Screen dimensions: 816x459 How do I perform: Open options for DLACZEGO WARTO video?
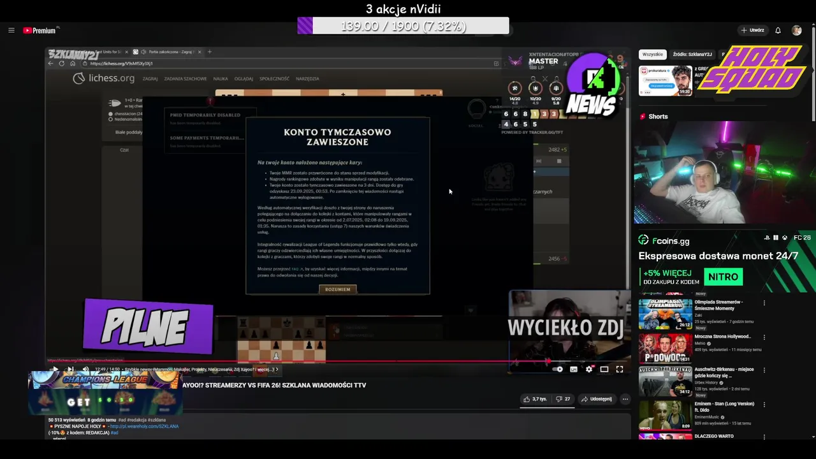pos(764,437)
